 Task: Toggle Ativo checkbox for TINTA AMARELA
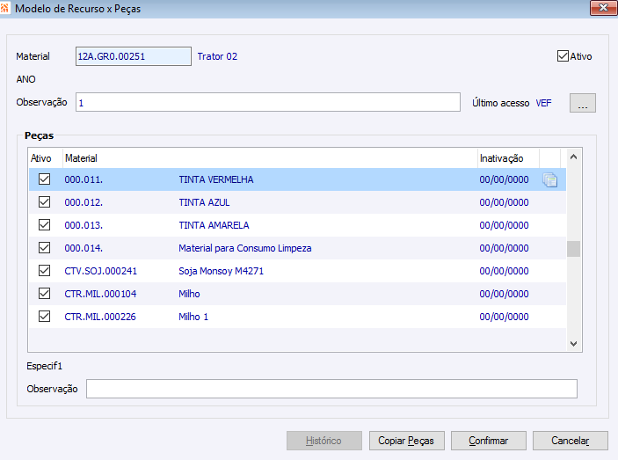click(44, 225)
